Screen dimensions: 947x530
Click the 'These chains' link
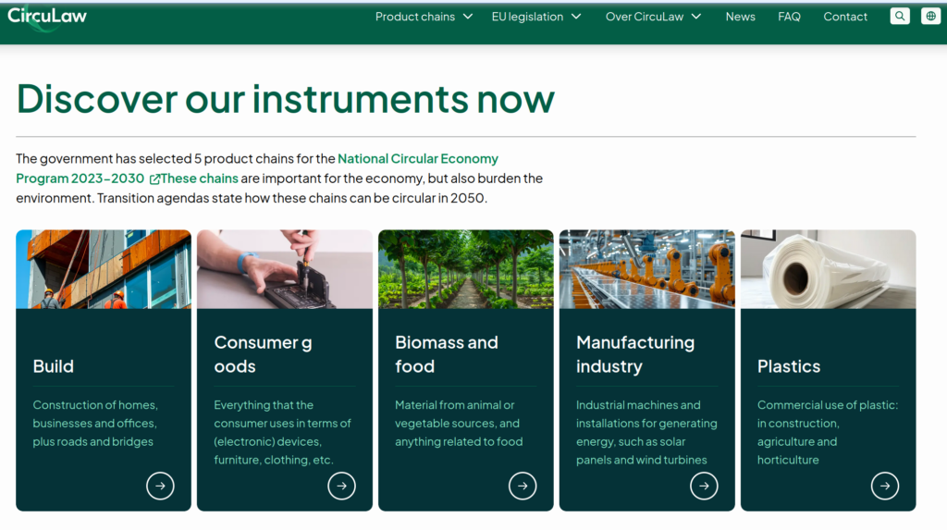coord(199,179)
